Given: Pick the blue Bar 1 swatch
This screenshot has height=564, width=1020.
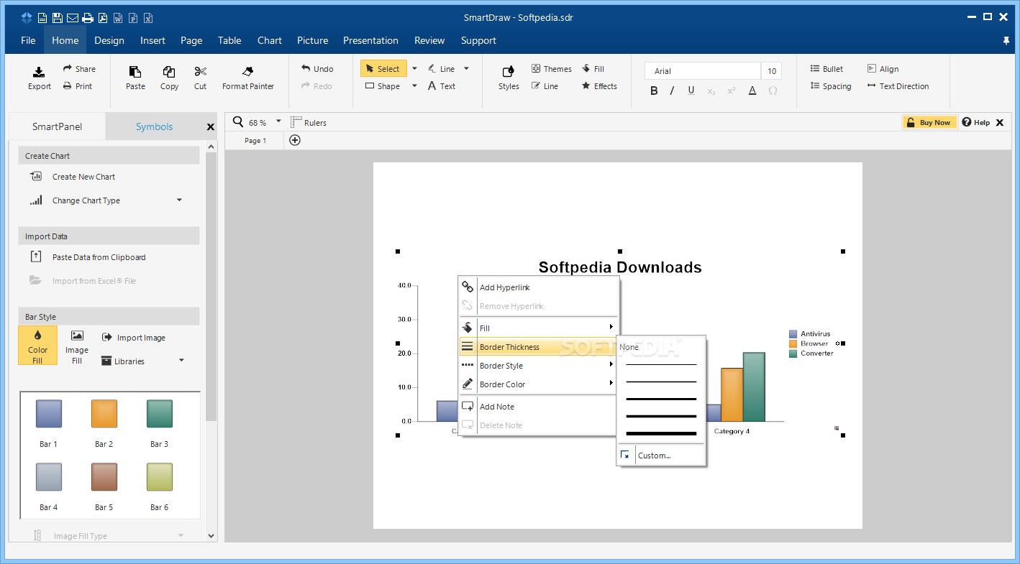Looking at the screenshot, I should click(x=49, y=414).
